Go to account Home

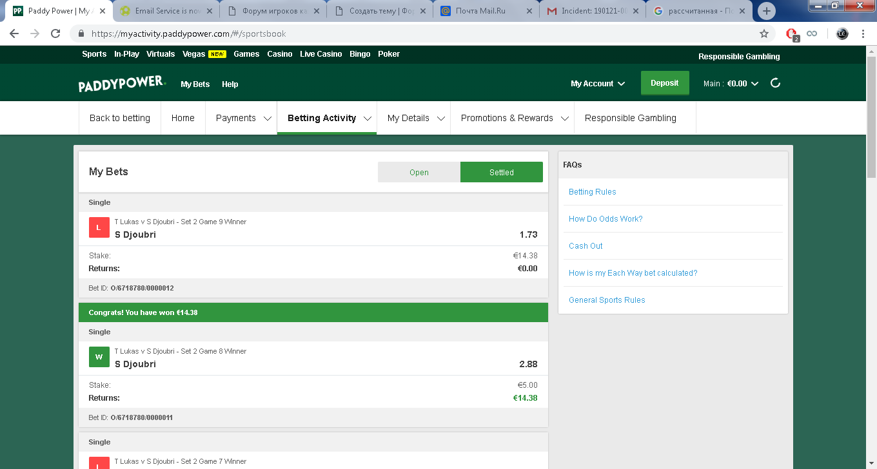coord(183,118)
